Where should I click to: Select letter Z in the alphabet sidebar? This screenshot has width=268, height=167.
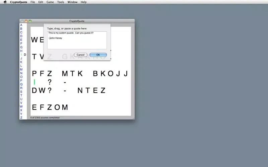coord(21,118)
